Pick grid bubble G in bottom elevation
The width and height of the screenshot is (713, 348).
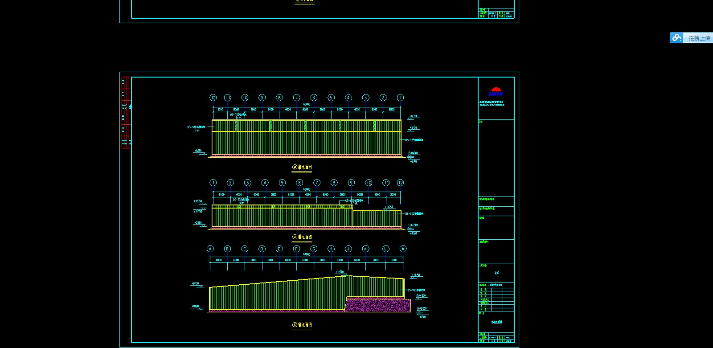(x=314, y=249)
